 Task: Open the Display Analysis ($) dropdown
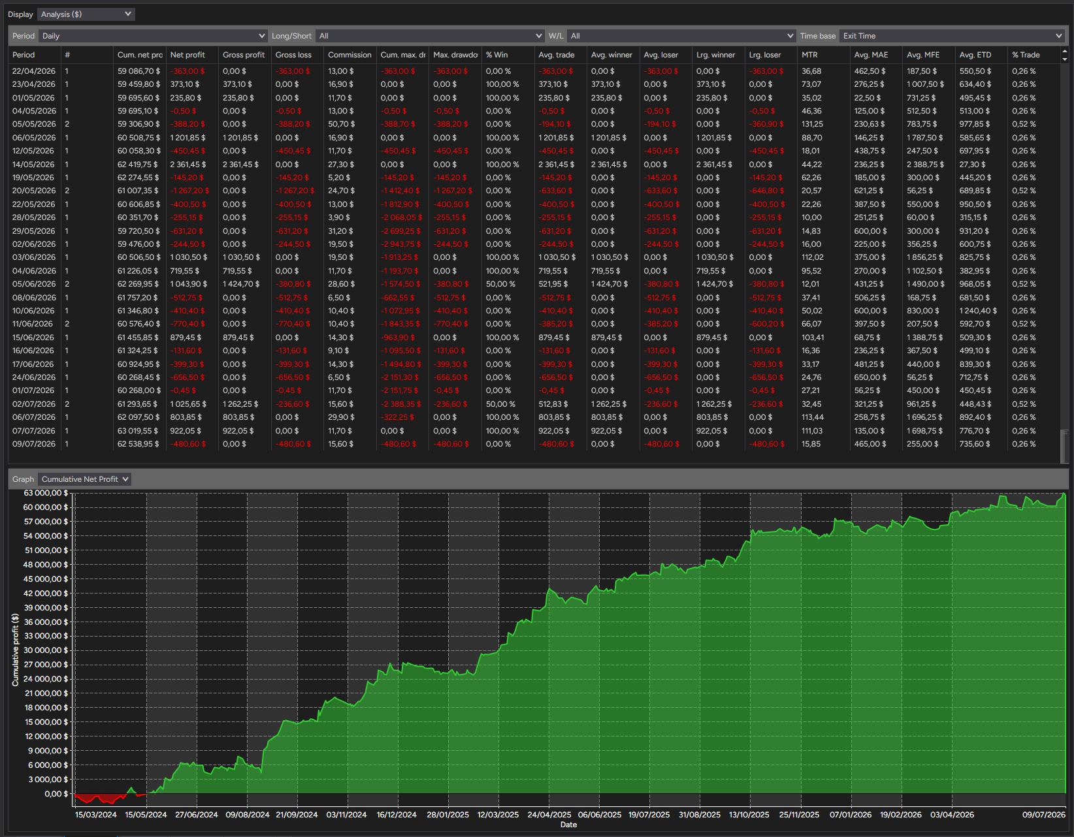click(86, 14)
